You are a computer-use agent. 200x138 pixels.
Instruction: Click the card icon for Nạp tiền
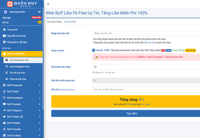4,36
